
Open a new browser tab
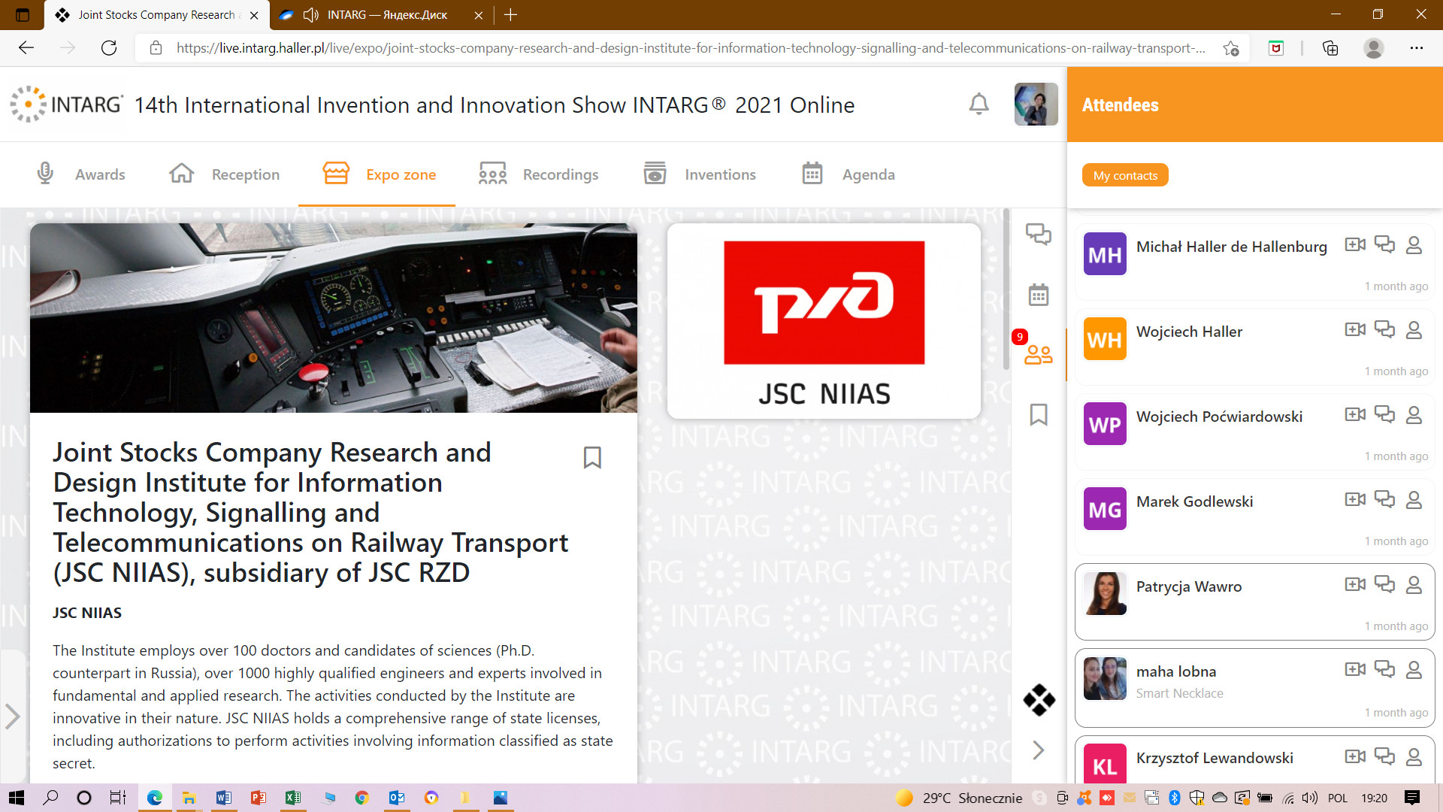coord(511,15)
